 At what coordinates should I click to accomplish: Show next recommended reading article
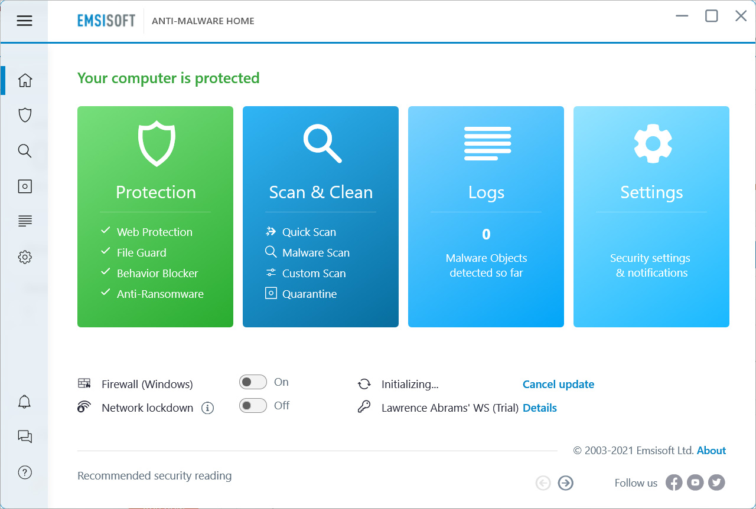click(566, 483)
